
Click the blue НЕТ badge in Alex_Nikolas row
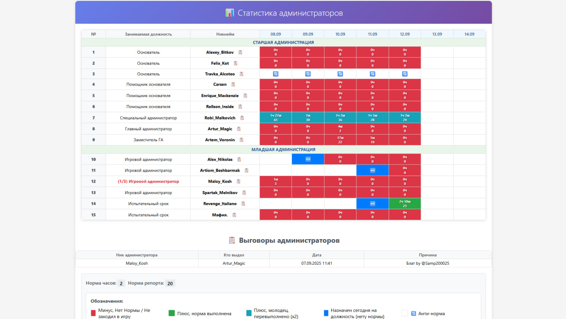tap(308, 159)
